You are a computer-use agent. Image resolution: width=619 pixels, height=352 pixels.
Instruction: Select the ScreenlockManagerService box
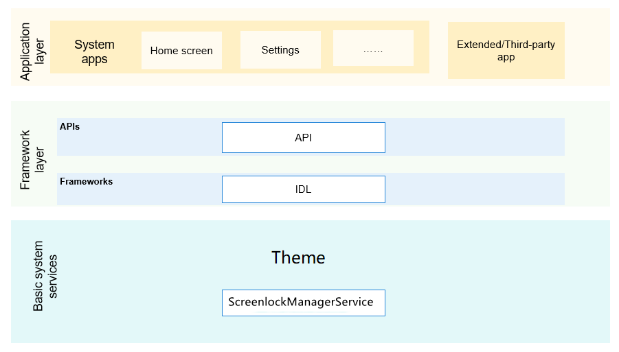point(303,303)
